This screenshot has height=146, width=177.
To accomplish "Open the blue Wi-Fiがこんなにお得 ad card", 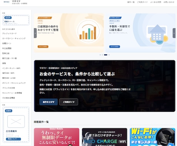I will 152,137.
